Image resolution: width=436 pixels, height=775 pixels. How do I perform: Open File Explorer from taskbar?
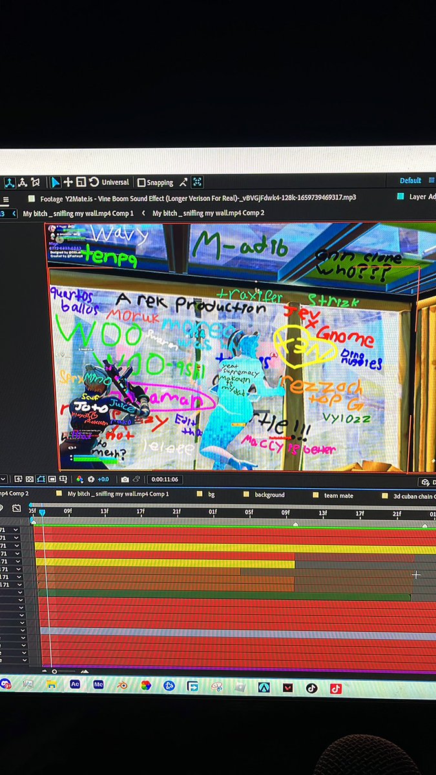pyautogui.click(x=51, y=684)
